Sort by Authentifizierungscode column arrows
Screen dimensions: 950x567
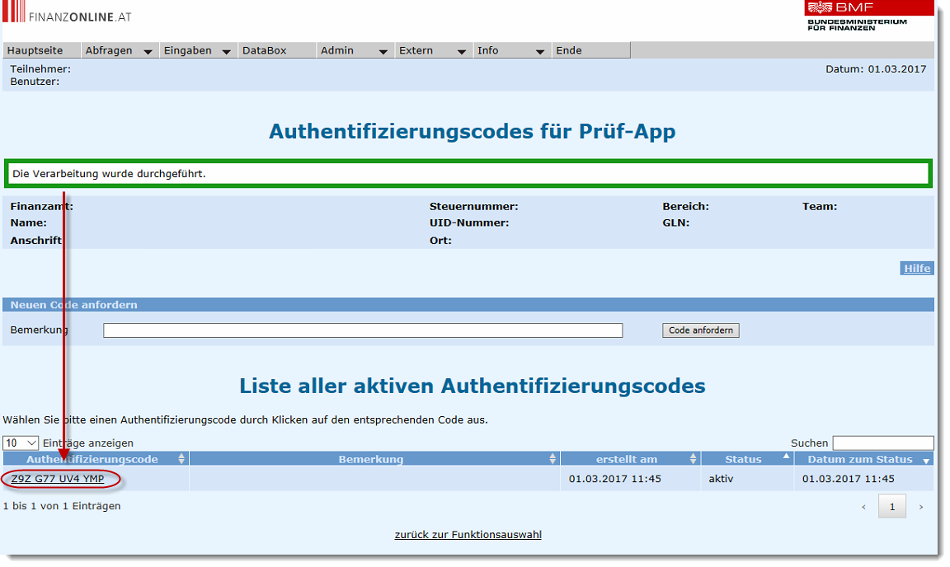181,459
